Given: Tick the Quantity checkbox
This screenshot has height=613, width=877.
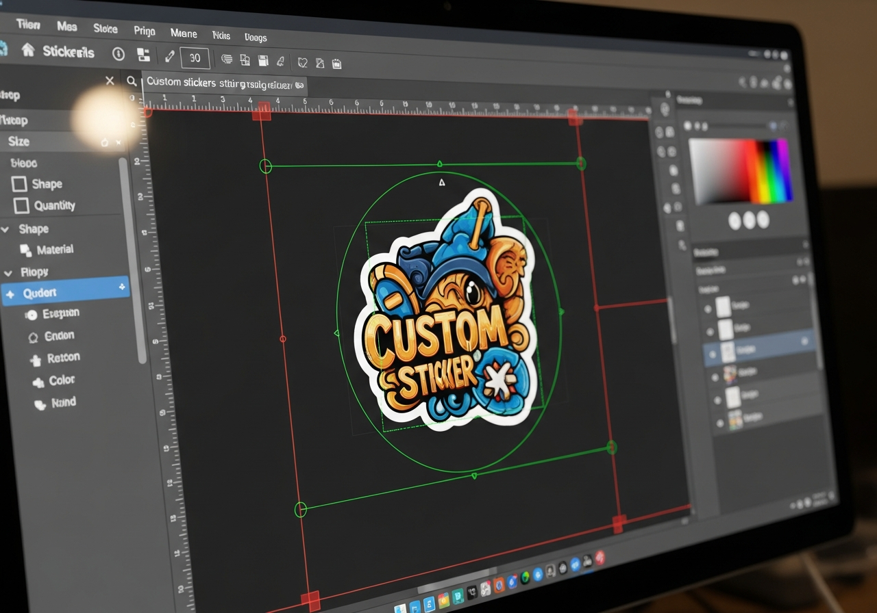Looking at the screenshot, I should pos(21,205).
